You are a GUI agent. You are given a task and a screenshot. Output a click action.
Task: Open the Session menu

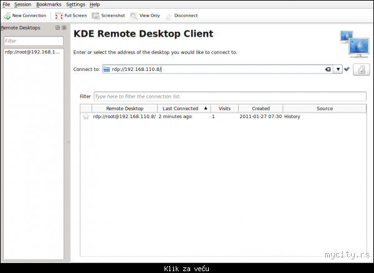[x=22, y=4]
